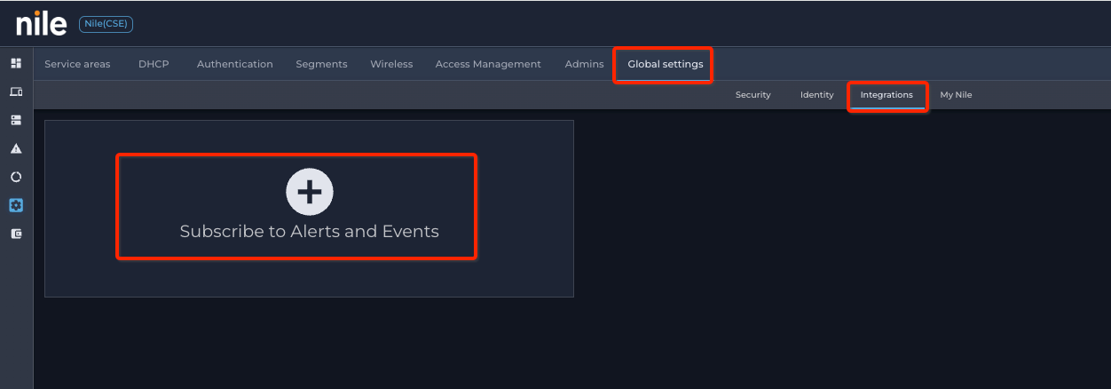This screenshot has height=389, width=1111.
Task: Click the plus icon to add a subscription
Action: [x=309, y=191]
